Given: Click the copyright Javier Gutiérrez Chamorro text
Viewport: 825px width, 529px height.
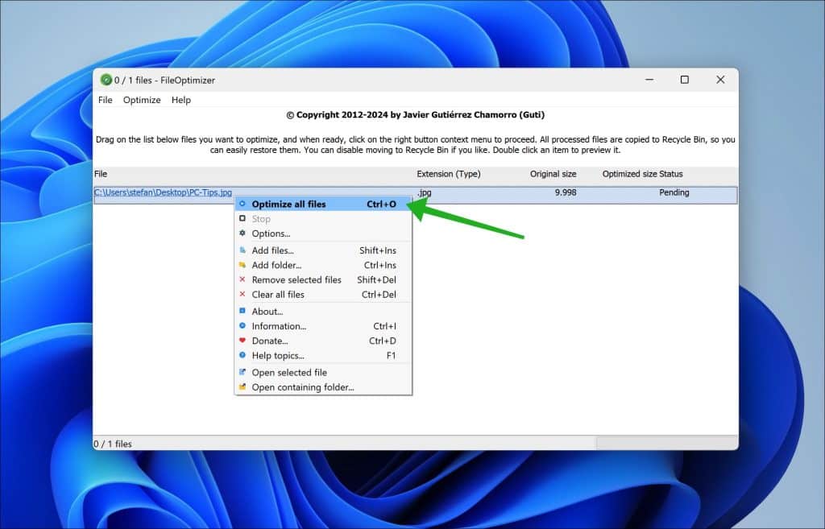Looking at the screenshot, I should 415,114.
